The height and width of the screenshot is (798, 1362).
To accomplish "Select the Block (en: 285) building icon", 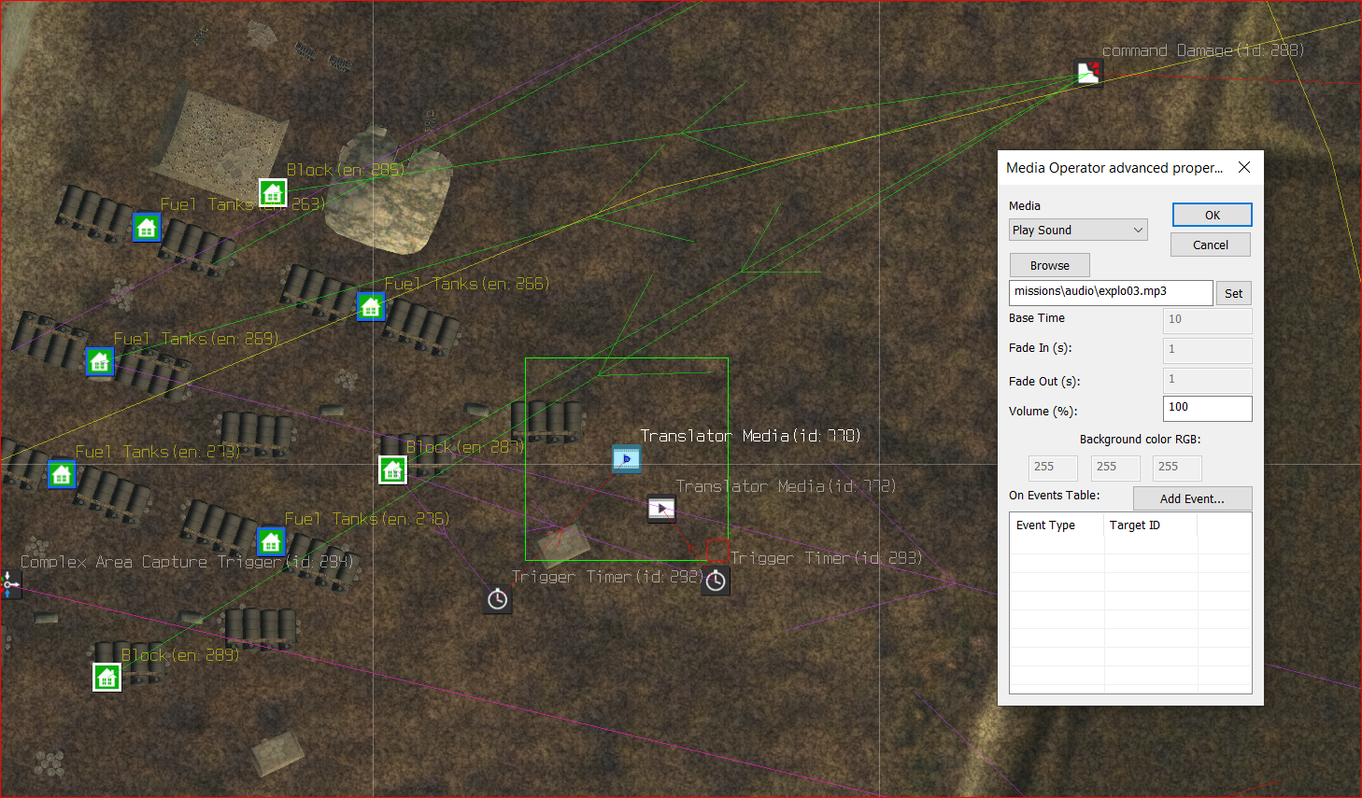I will pyautogui.click(x=273, y=193).
